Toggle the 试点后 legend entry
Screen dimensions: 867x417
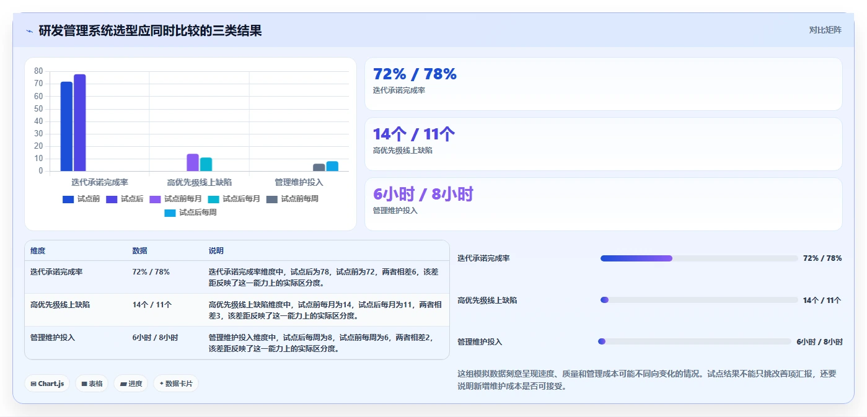pos(124,199)
